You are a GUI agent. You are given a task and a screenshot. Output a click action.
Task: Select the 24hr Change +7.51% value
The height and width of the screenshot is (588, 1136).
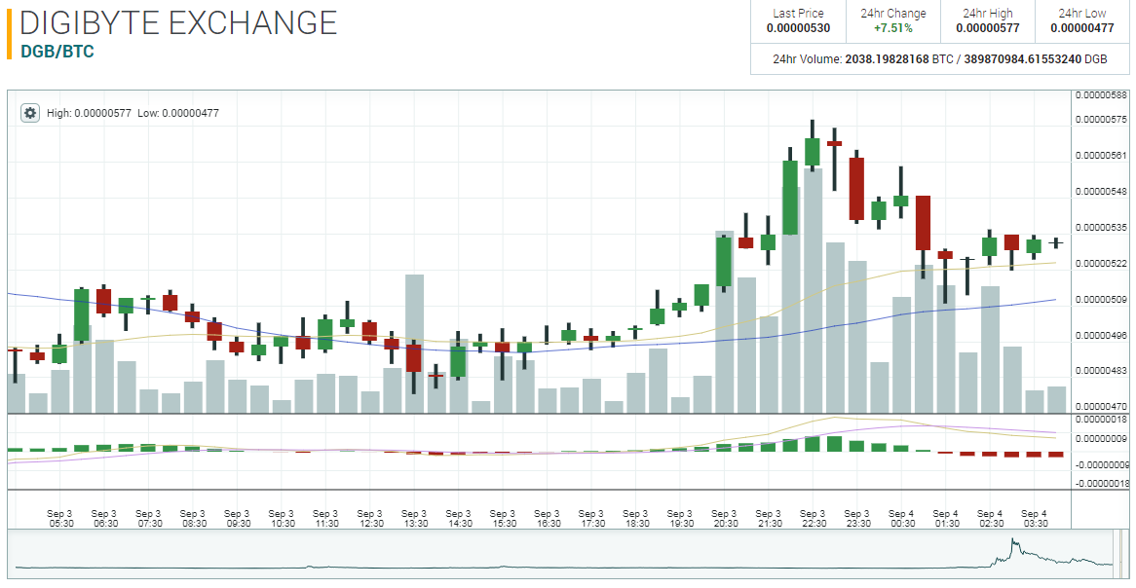click(x=892, y=29)
